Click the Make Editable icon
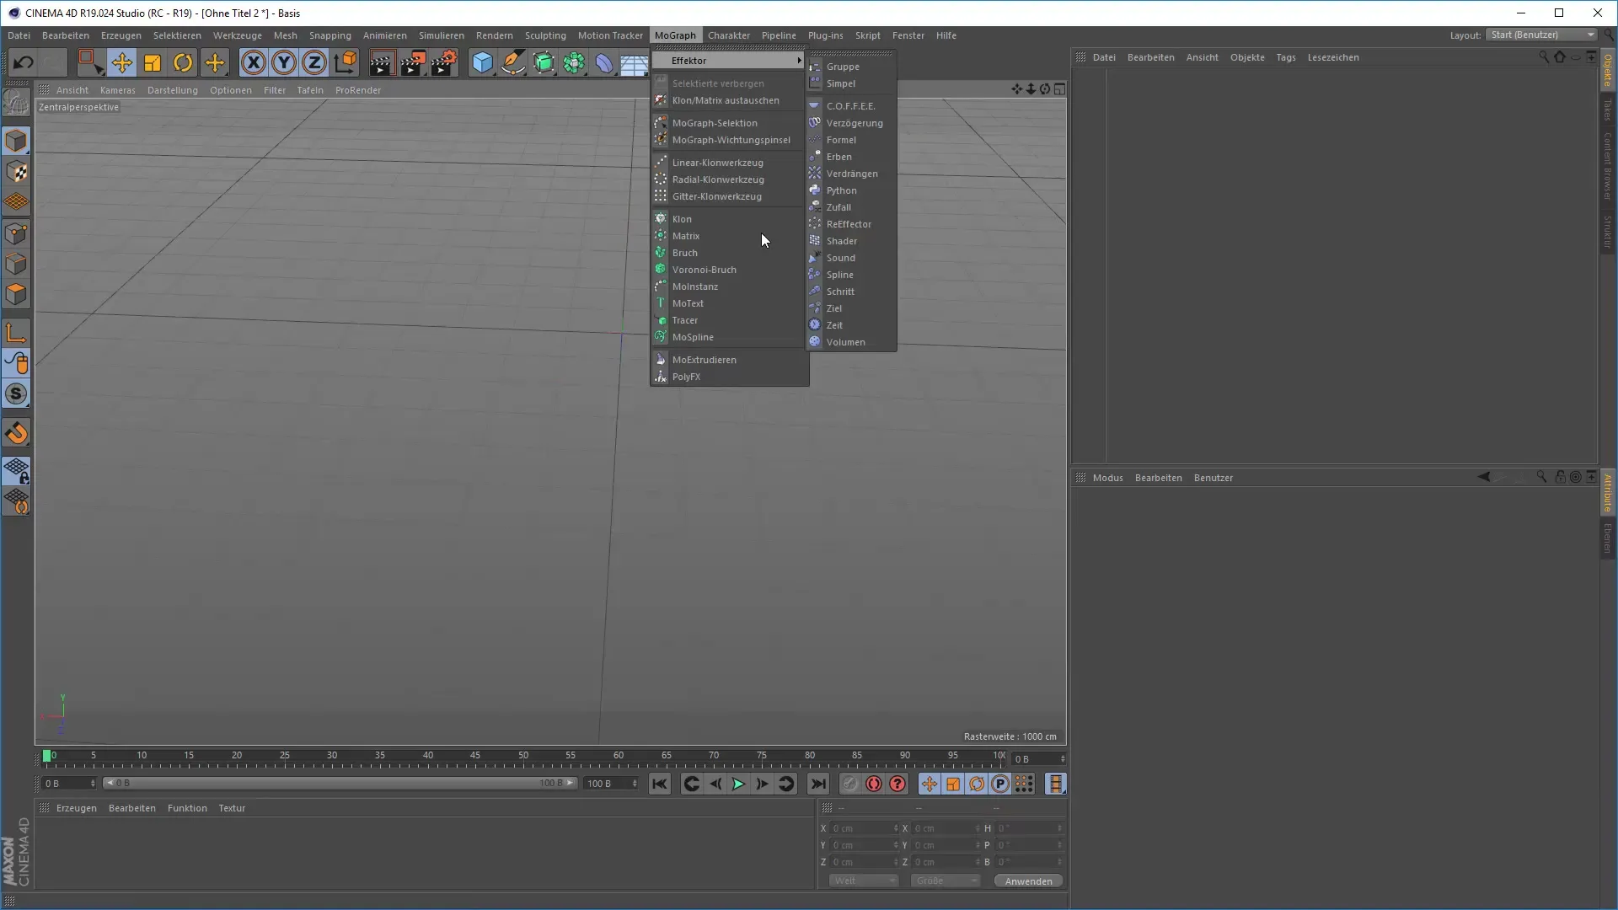The width and height of the screenshot is (1618, 910). pos(16,103)
